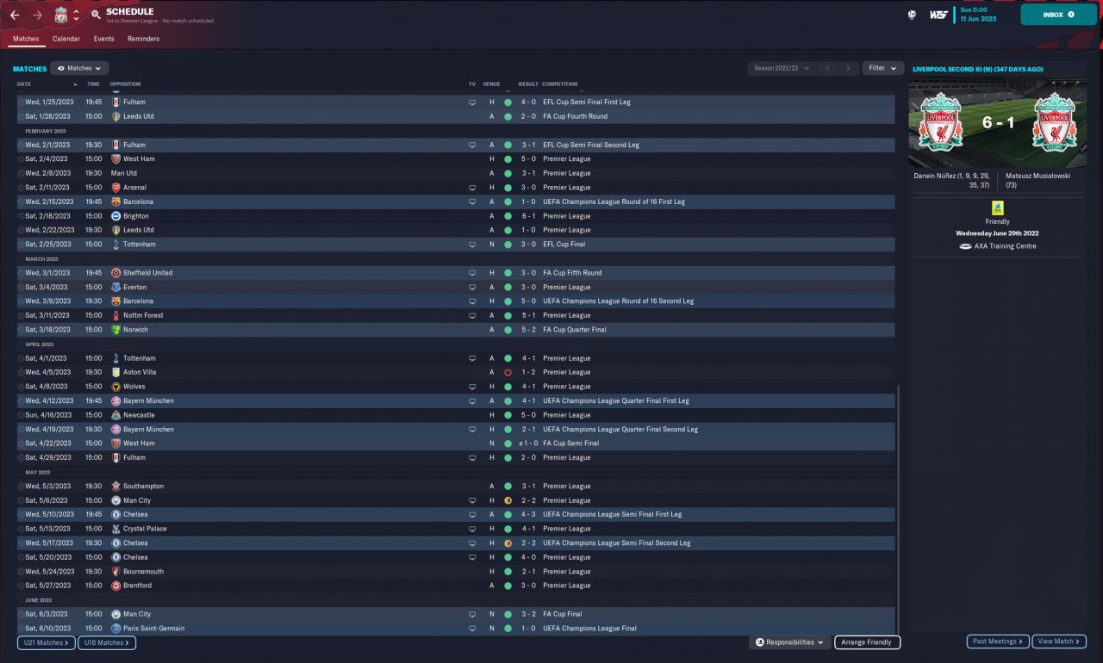Open the Season 2022/23 dropdown
The width and height of the screenshot is (1103, 663).
(x=782, y=68)
